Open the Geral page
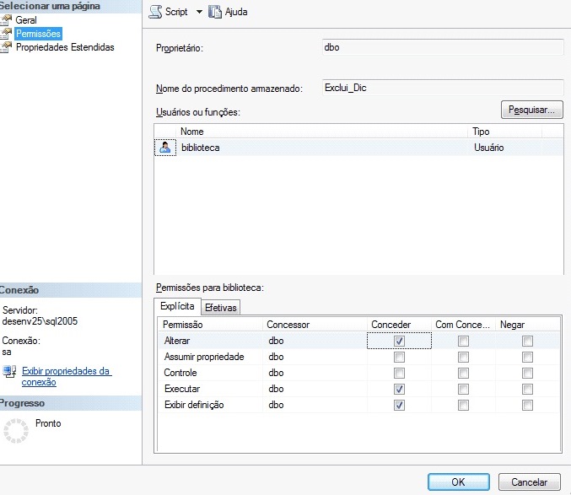The width and height of the screenshot is (571, 495). (26, 20)
